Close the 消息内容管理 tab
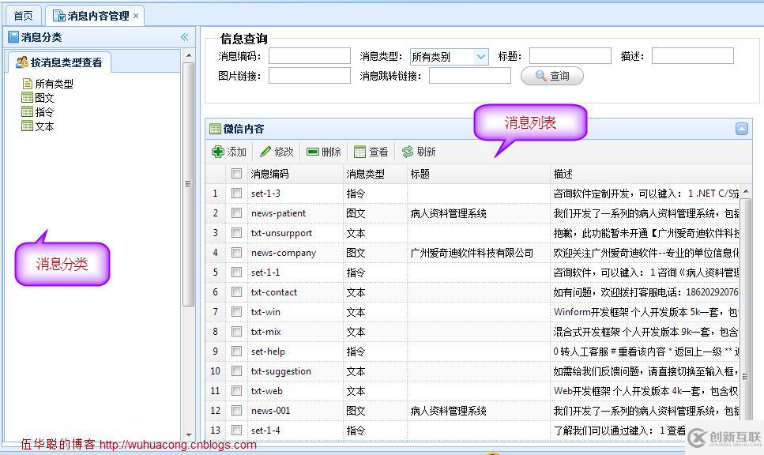This screenshot has height=455, width=764. point(136,16)
